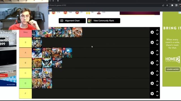Open settings gear for A tier row

(152, 53)
